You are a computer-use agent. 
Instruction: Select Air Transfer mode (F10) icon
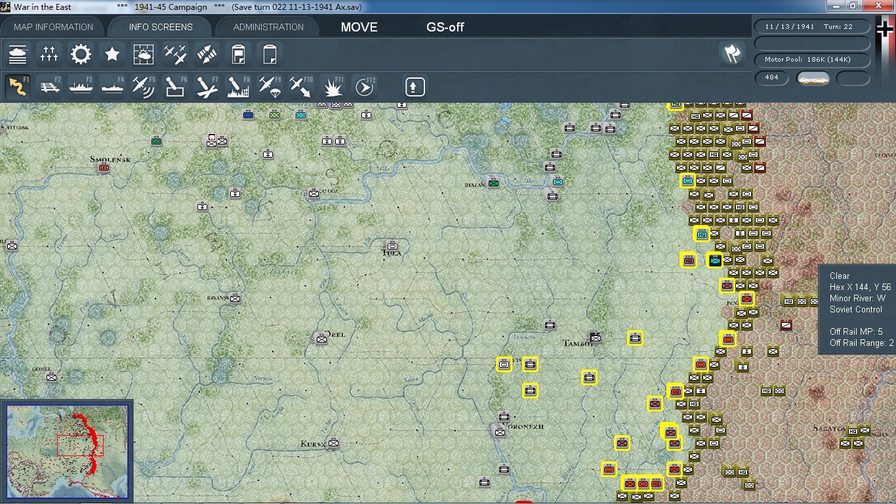(302, 87)
